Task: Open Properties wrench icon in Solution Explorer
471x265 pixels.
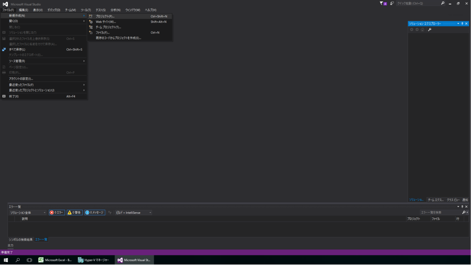Action: click(430, 29)
